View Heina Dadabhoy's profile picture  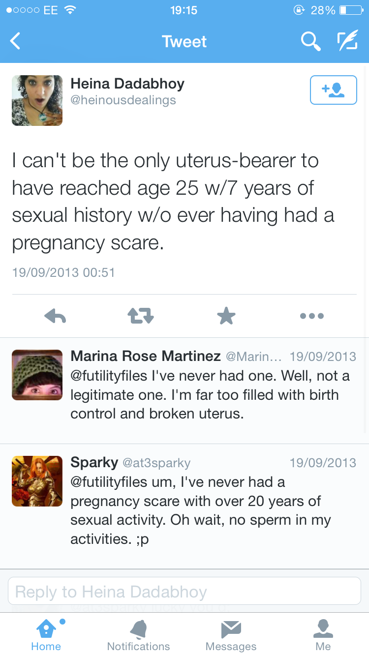tap(37, 100)
